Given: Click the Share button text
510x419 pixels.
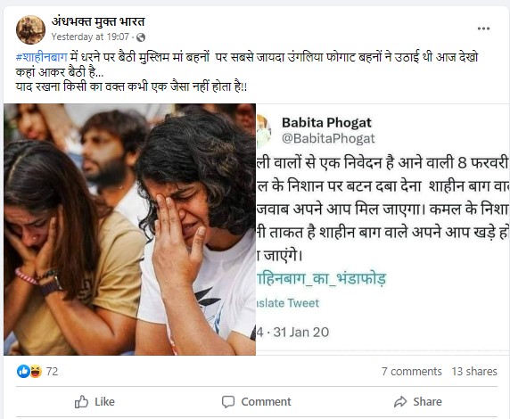Looking at the screenshot, I should tap(427, 402).
